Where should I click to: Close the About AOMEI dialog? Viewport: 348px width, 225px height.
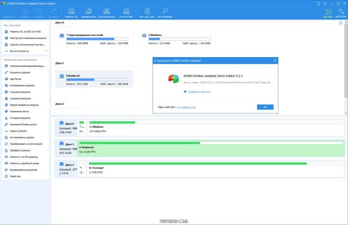[275, 60]
